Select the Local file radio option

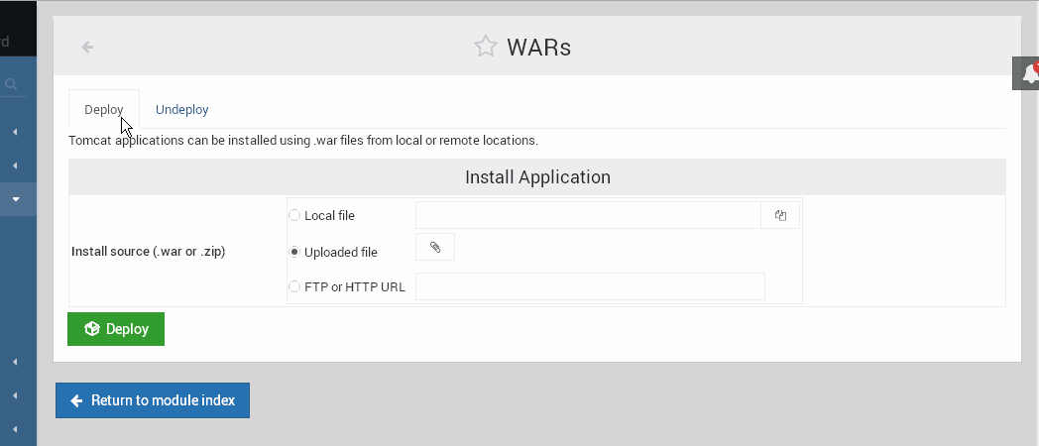(x=294, y=215)
